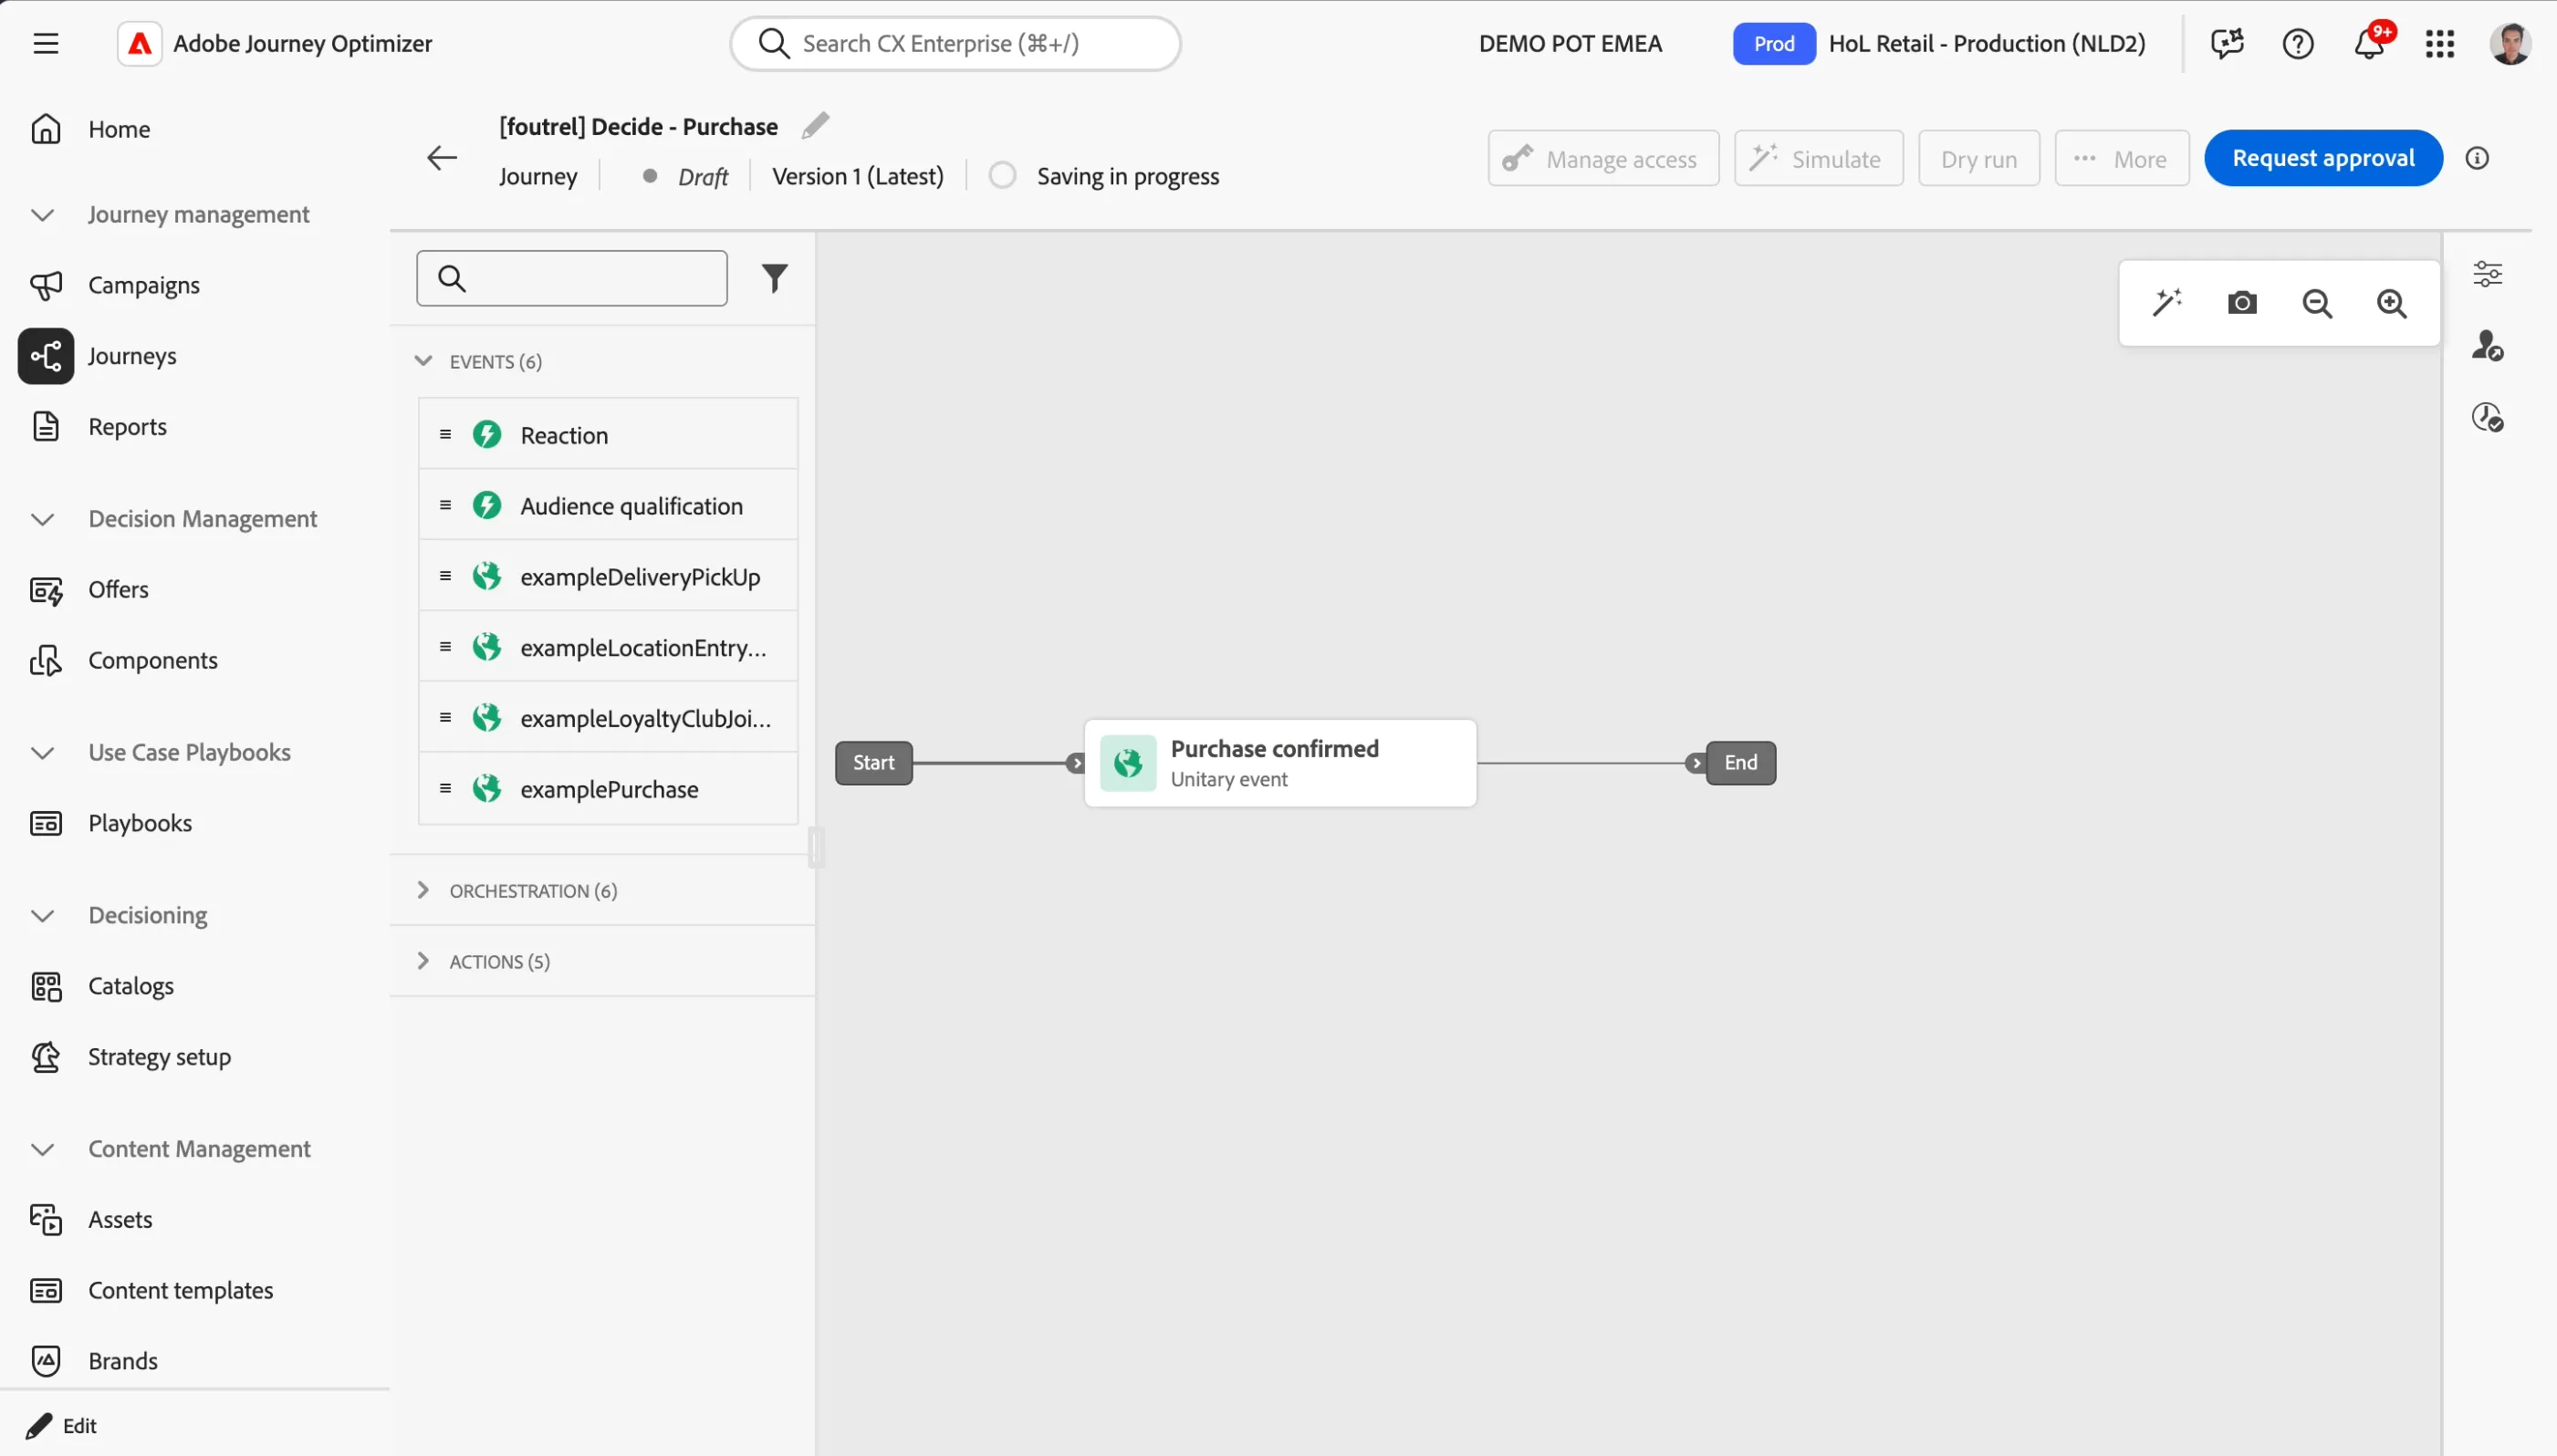Image resolution: width=2557 pixels, height=1456 pixels.
Task: Click Manage access button
Action: coord(1603,158)
